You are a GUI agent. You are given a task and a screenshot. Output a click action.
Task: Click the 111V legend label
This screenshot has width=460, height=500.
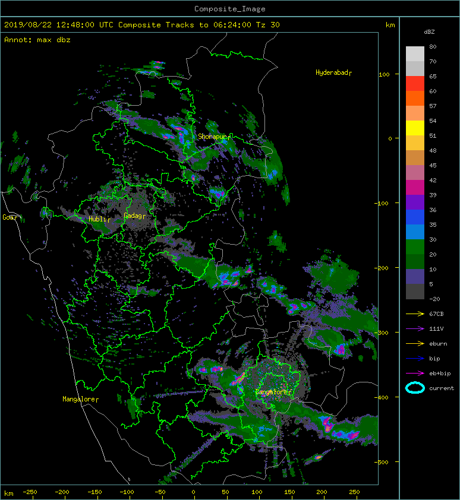click(x=436, y=329)
